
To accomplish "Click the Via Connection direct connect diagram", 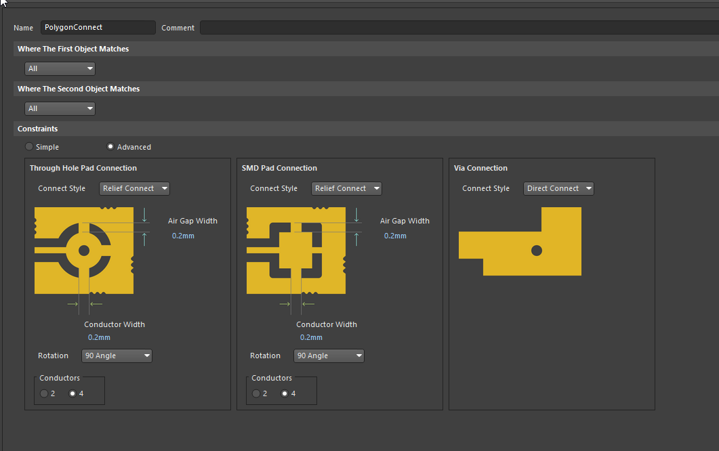I will tap(520, 242).
